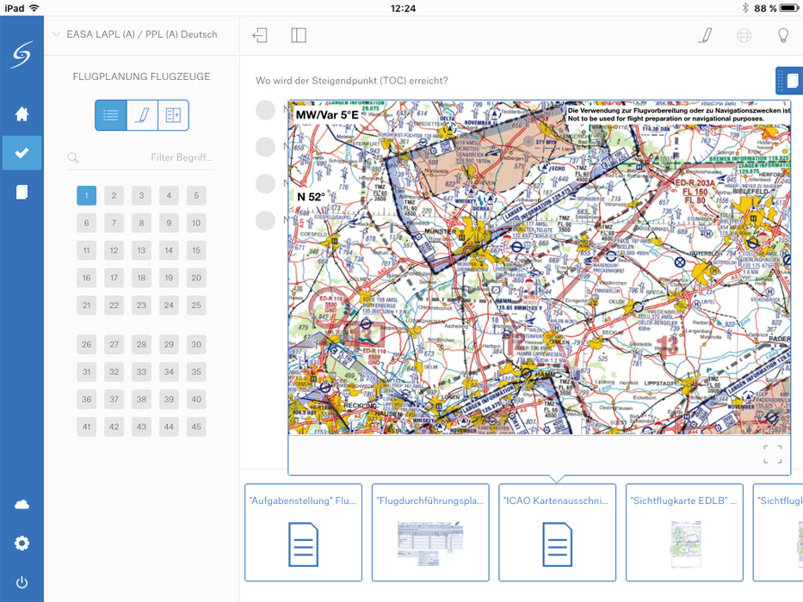Go to question 45
The width and height of the screenshot is (803, 602).
click(x=196, y=427)
